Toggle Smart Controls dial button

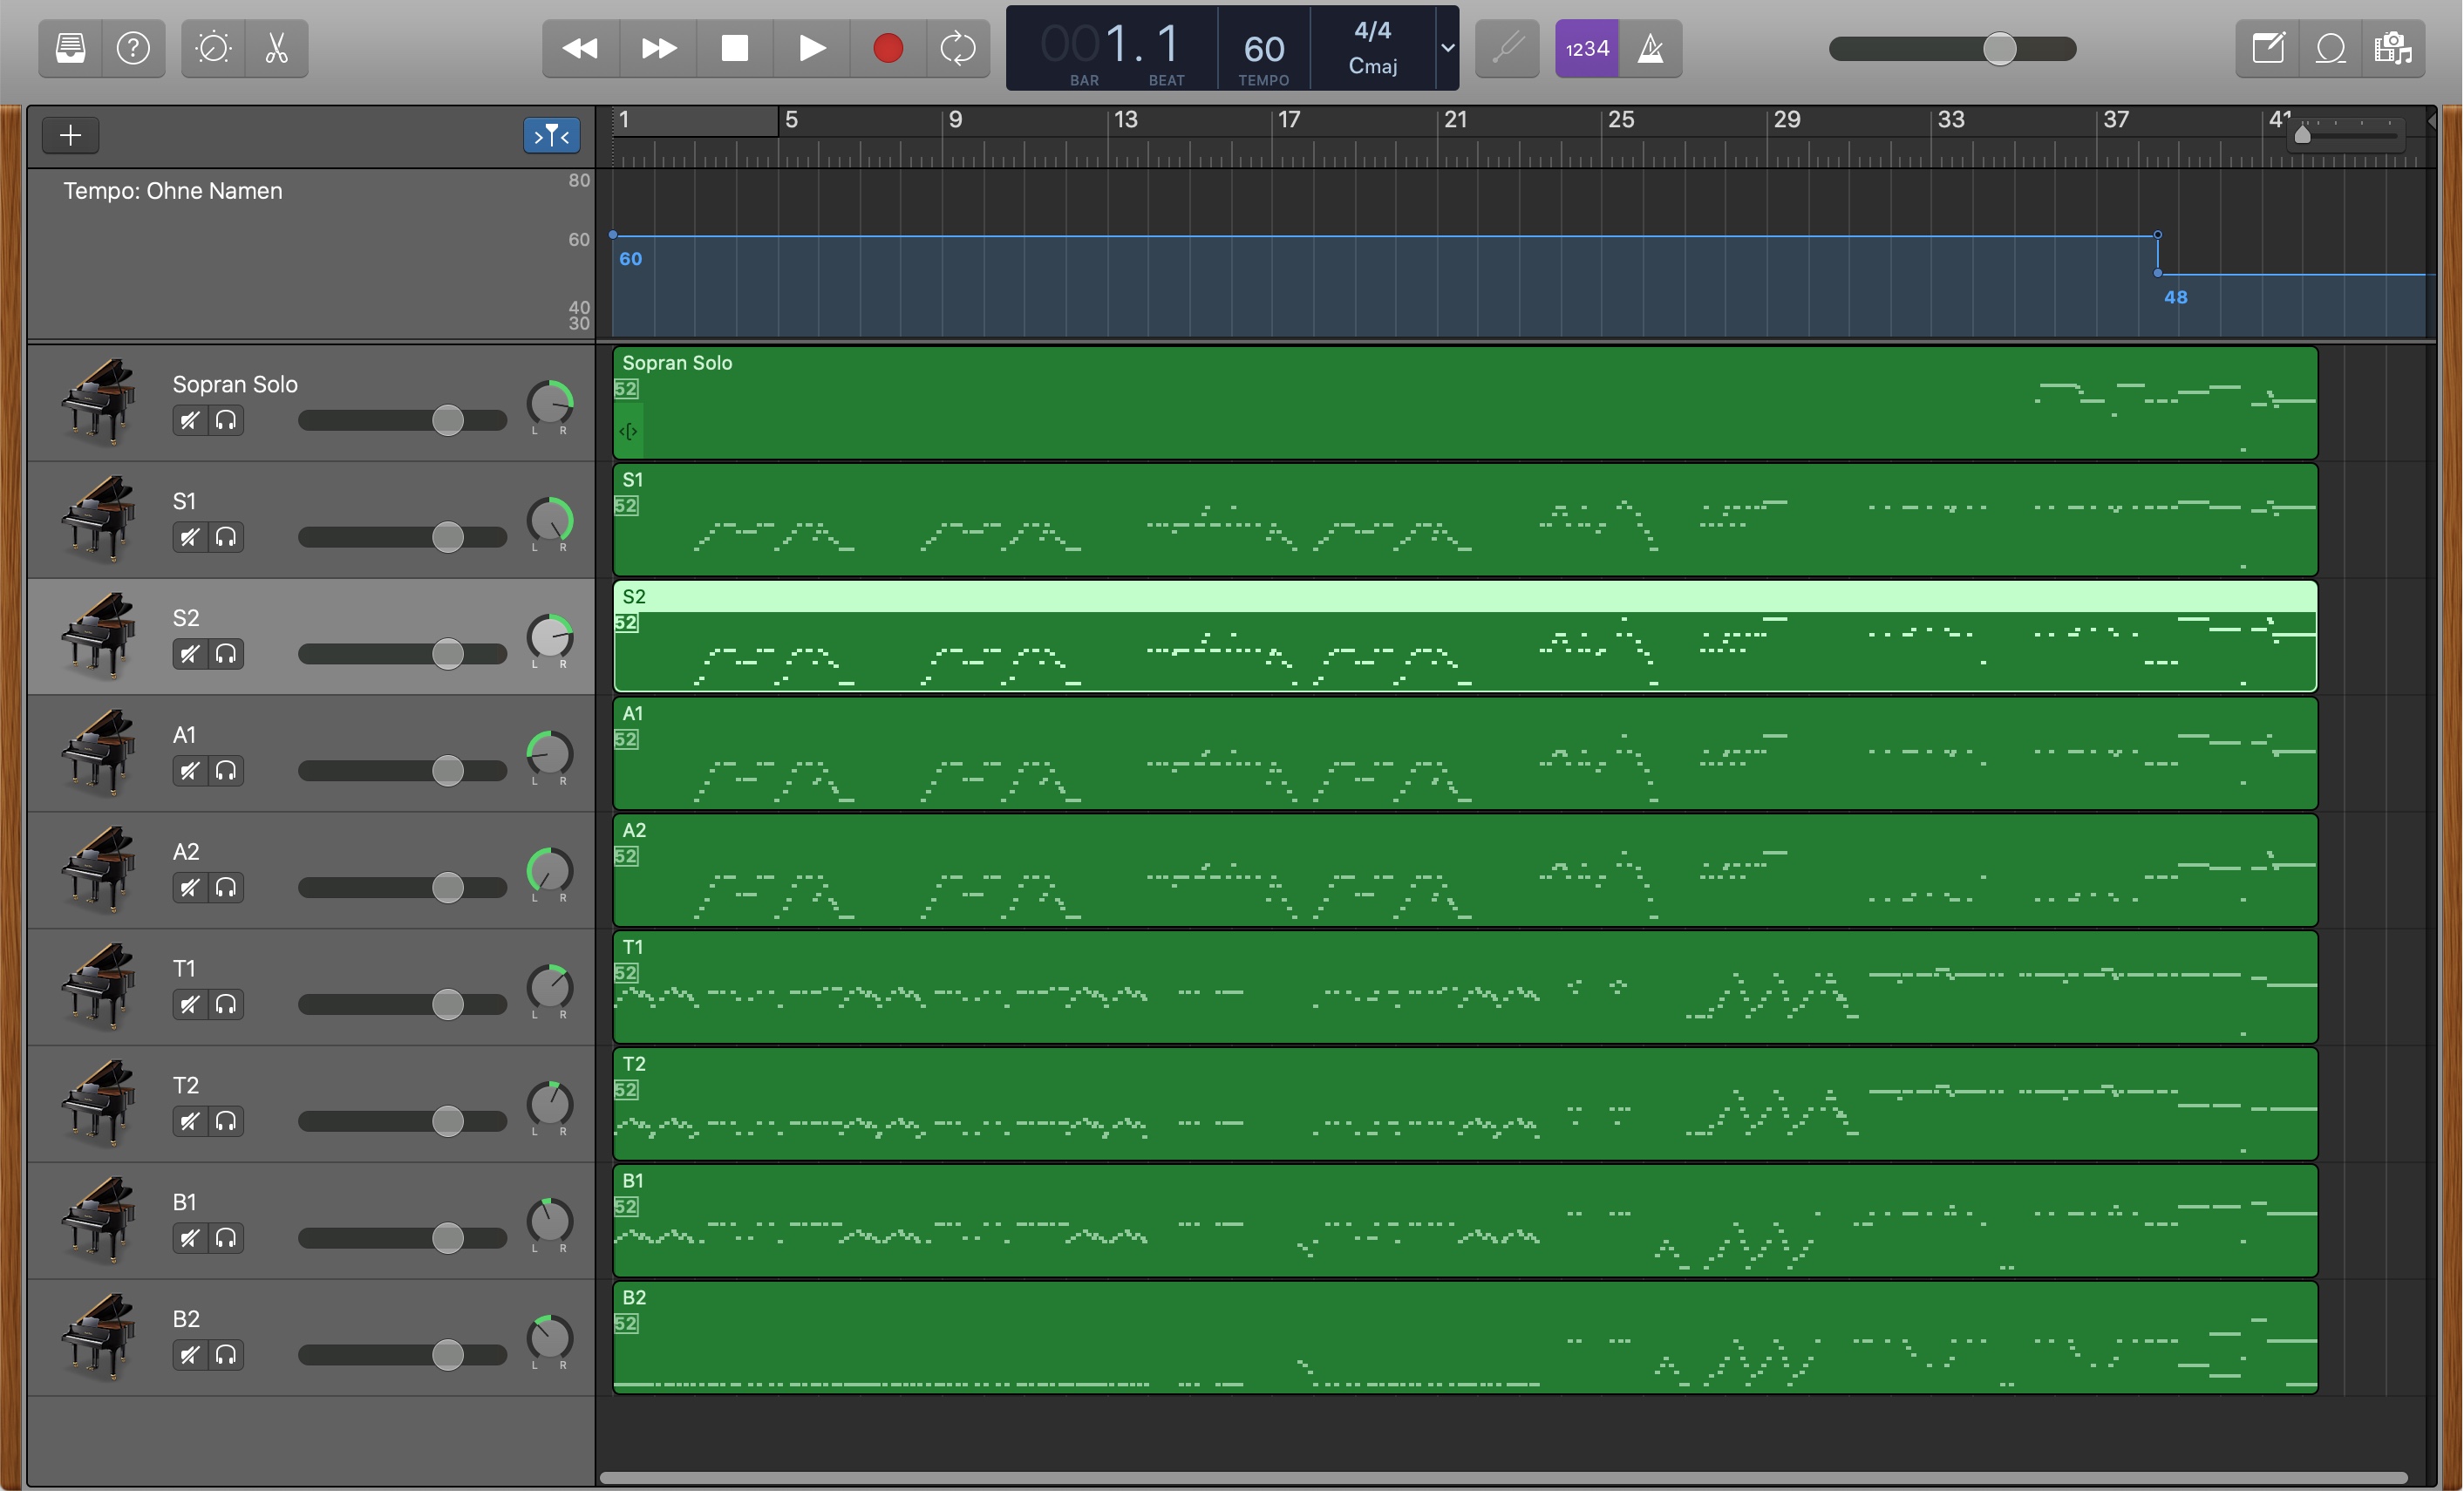[213, 48]
